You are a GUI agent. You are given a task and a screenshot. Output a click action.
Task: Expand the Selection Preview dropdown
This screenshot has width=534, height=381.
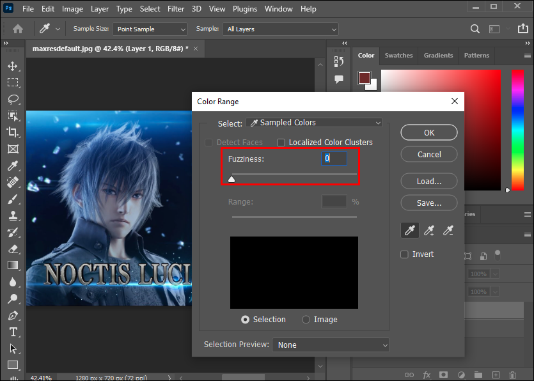click(331, 345)
